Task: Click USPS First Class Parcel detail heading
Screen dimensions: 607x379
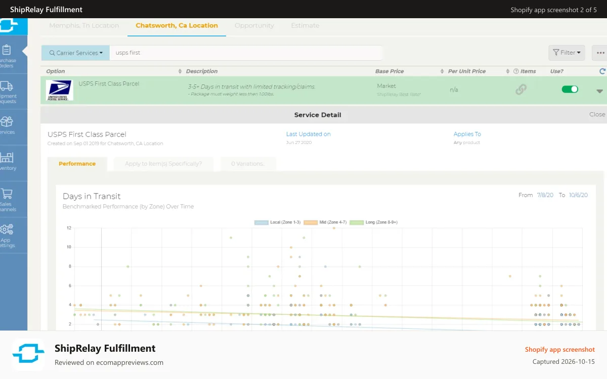Action: (x=87, y=134)
